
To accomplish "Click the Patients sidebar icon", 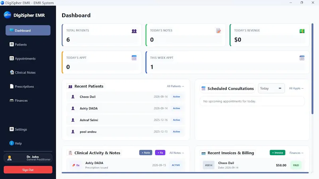I will [12, 44].
